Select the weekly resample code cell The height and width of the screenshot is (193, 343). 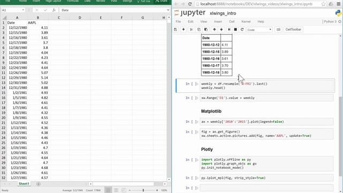point(267,86)
